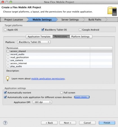118x127 pixels.
Task: Open the Platform dropdown menu
Action: pyautogui.click(x=34, y=42)
